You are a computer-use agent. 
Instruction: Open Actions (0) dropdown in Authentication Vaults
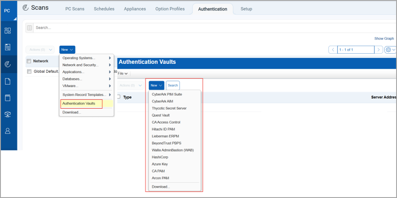coord(131,85)
